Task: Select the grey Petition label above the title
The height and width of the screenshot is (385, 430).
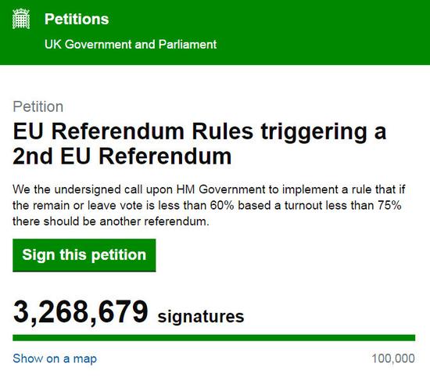Action: 38,106
